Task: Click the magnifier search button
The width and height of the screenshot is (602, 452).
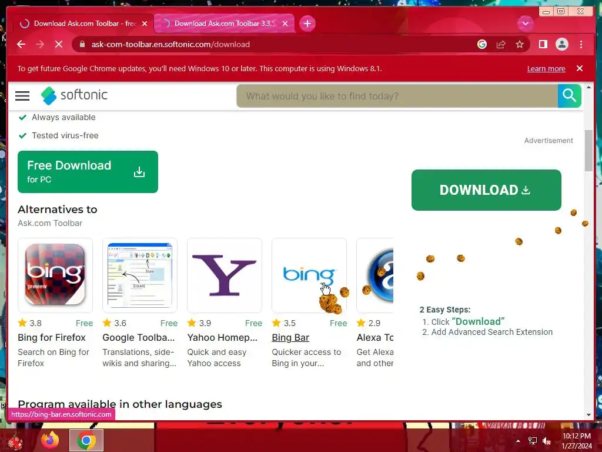Action: point(569,96)
